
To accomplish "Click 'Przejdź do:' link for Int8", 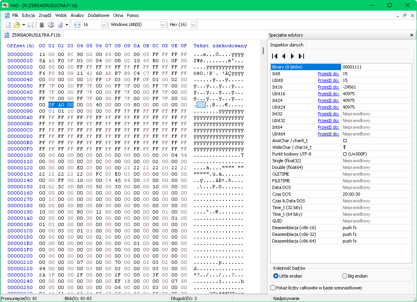I will [328, 74].
